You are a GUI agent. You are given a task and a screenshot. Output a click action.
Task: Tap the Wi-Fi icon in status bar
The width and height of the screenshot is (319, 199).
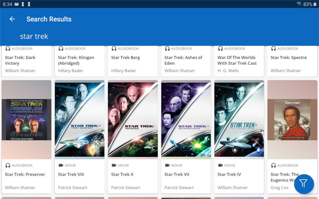[x=299, y=4]
